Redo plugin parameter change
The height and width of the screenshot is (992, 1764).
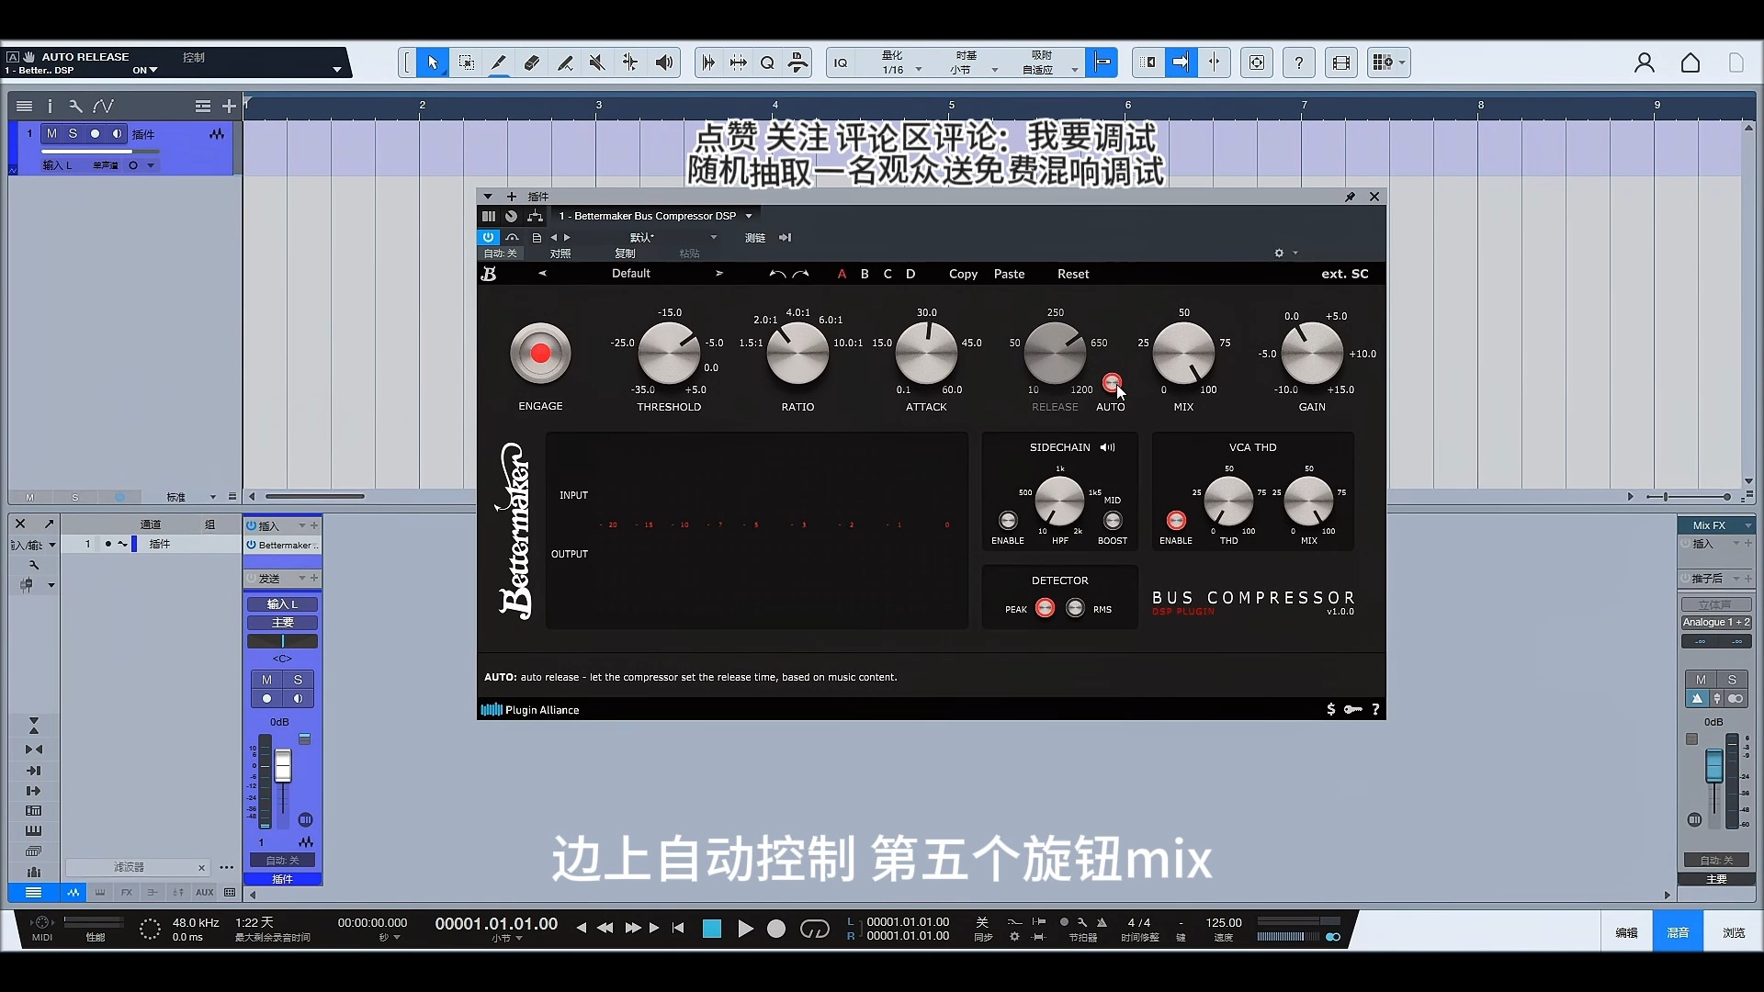click(x=801, y=274)
